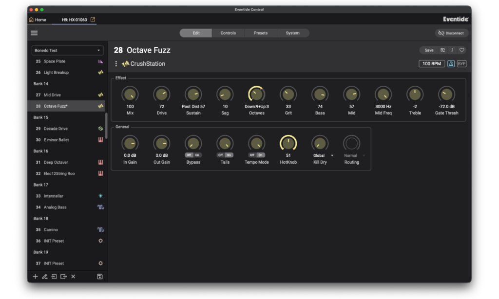
Task: Click the HotKnob knob
Action: (x=288, y=144)
